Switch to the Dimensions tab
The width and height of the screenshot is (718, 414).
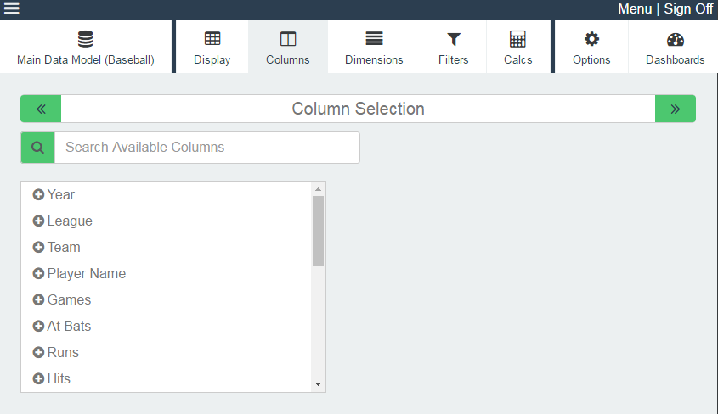(x=374, y=46)
